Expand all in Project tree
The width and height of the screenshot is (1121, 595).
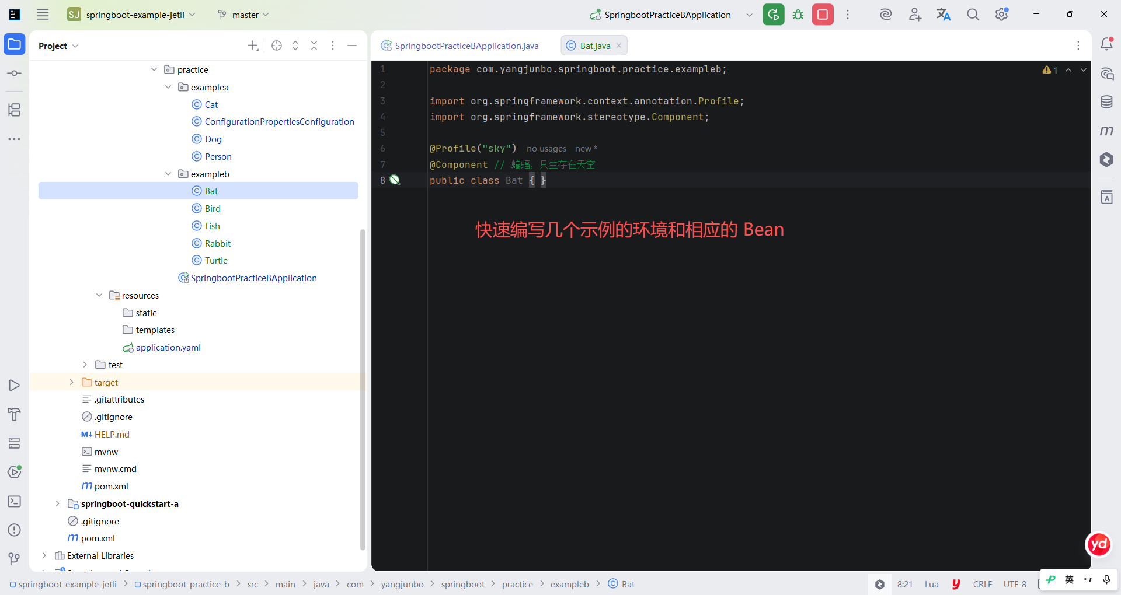tap(295, 45)
